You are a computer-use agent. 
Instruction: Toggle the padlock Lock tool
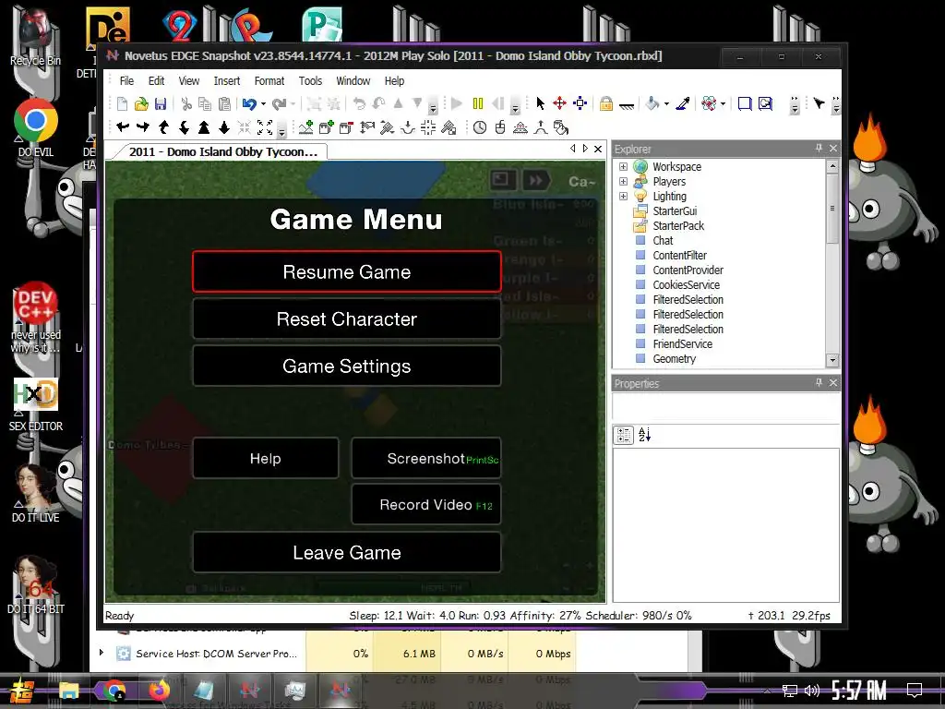click(x=605, y=103)
